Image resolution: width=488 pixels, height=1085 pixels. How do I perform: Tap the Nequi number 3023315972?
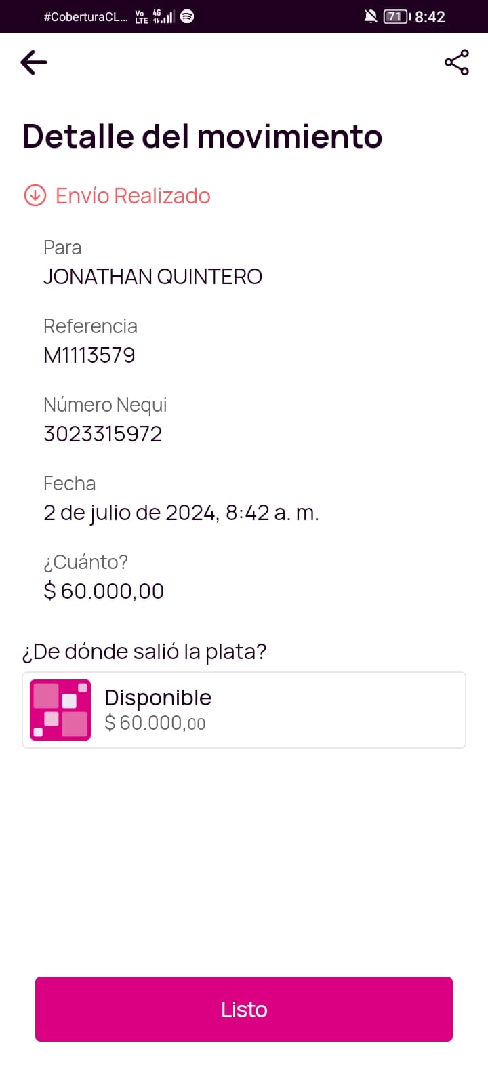(103, 434)
